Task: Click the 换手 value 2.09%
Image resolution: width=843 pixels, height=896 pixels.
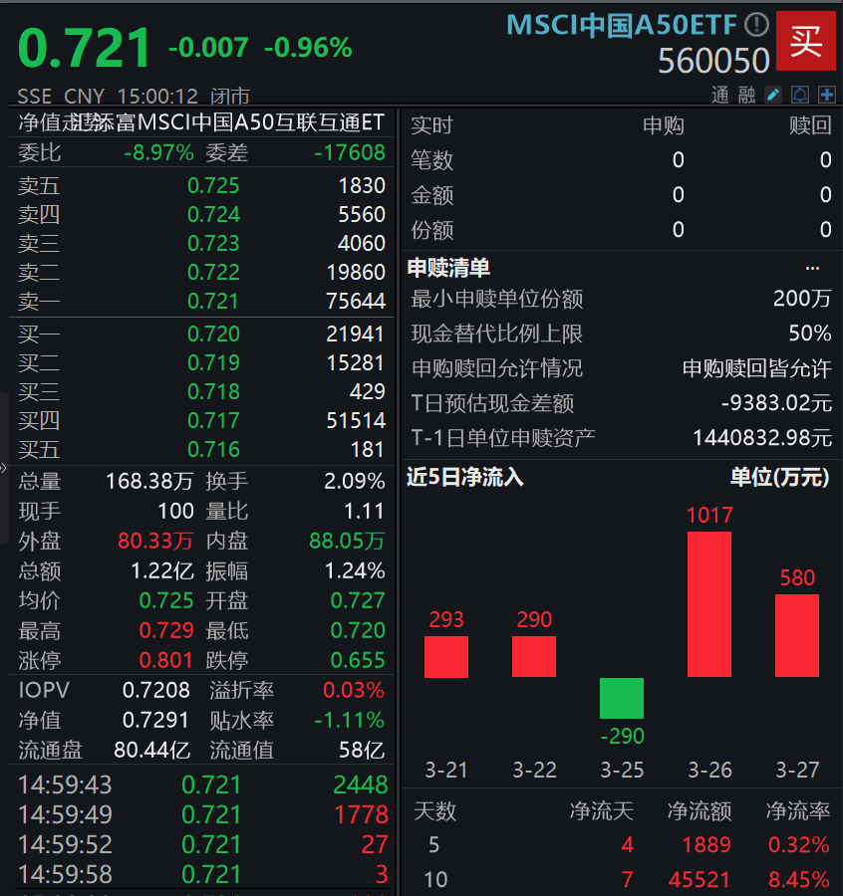Action: [355, 481]
